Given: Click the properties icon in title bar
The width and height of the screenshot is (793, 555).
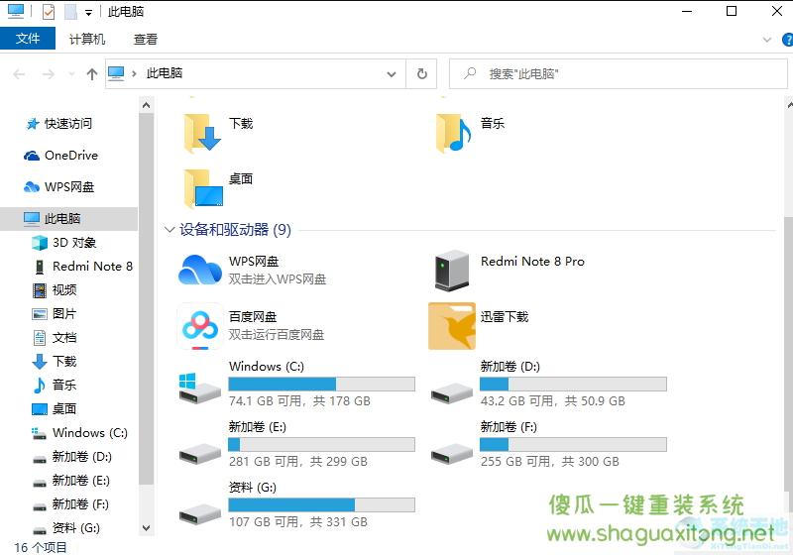Looking at the screenshot, I should point(49,12).
